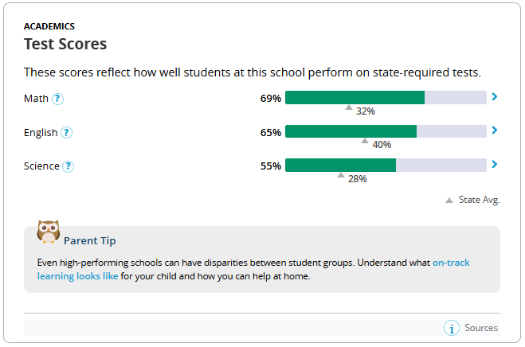Click the green Math score bar
The width and height of the screenshot is (525, 347).
pos(355,98)
